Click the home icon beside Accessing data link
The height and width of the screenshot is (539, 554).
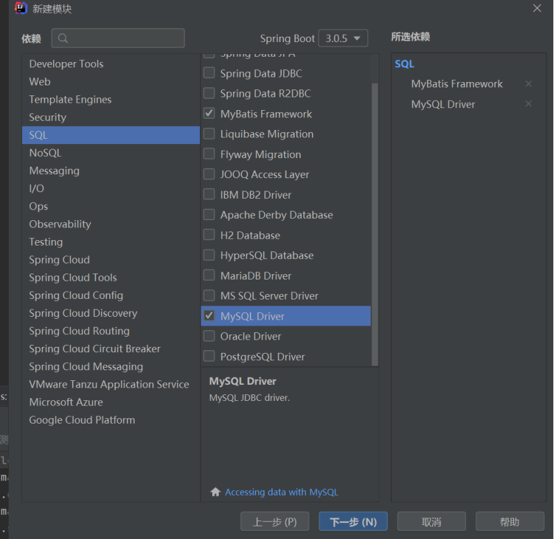coord(215,492)
